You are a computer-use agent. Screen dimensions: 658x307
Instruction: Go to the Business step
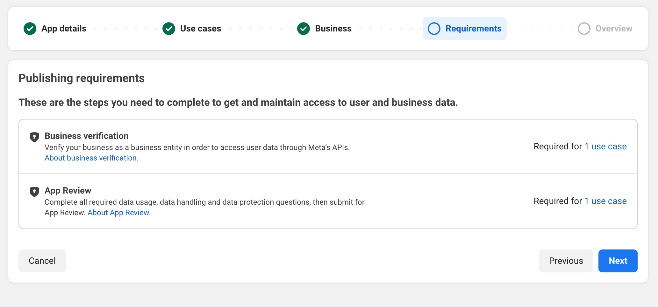pos(325,29)
